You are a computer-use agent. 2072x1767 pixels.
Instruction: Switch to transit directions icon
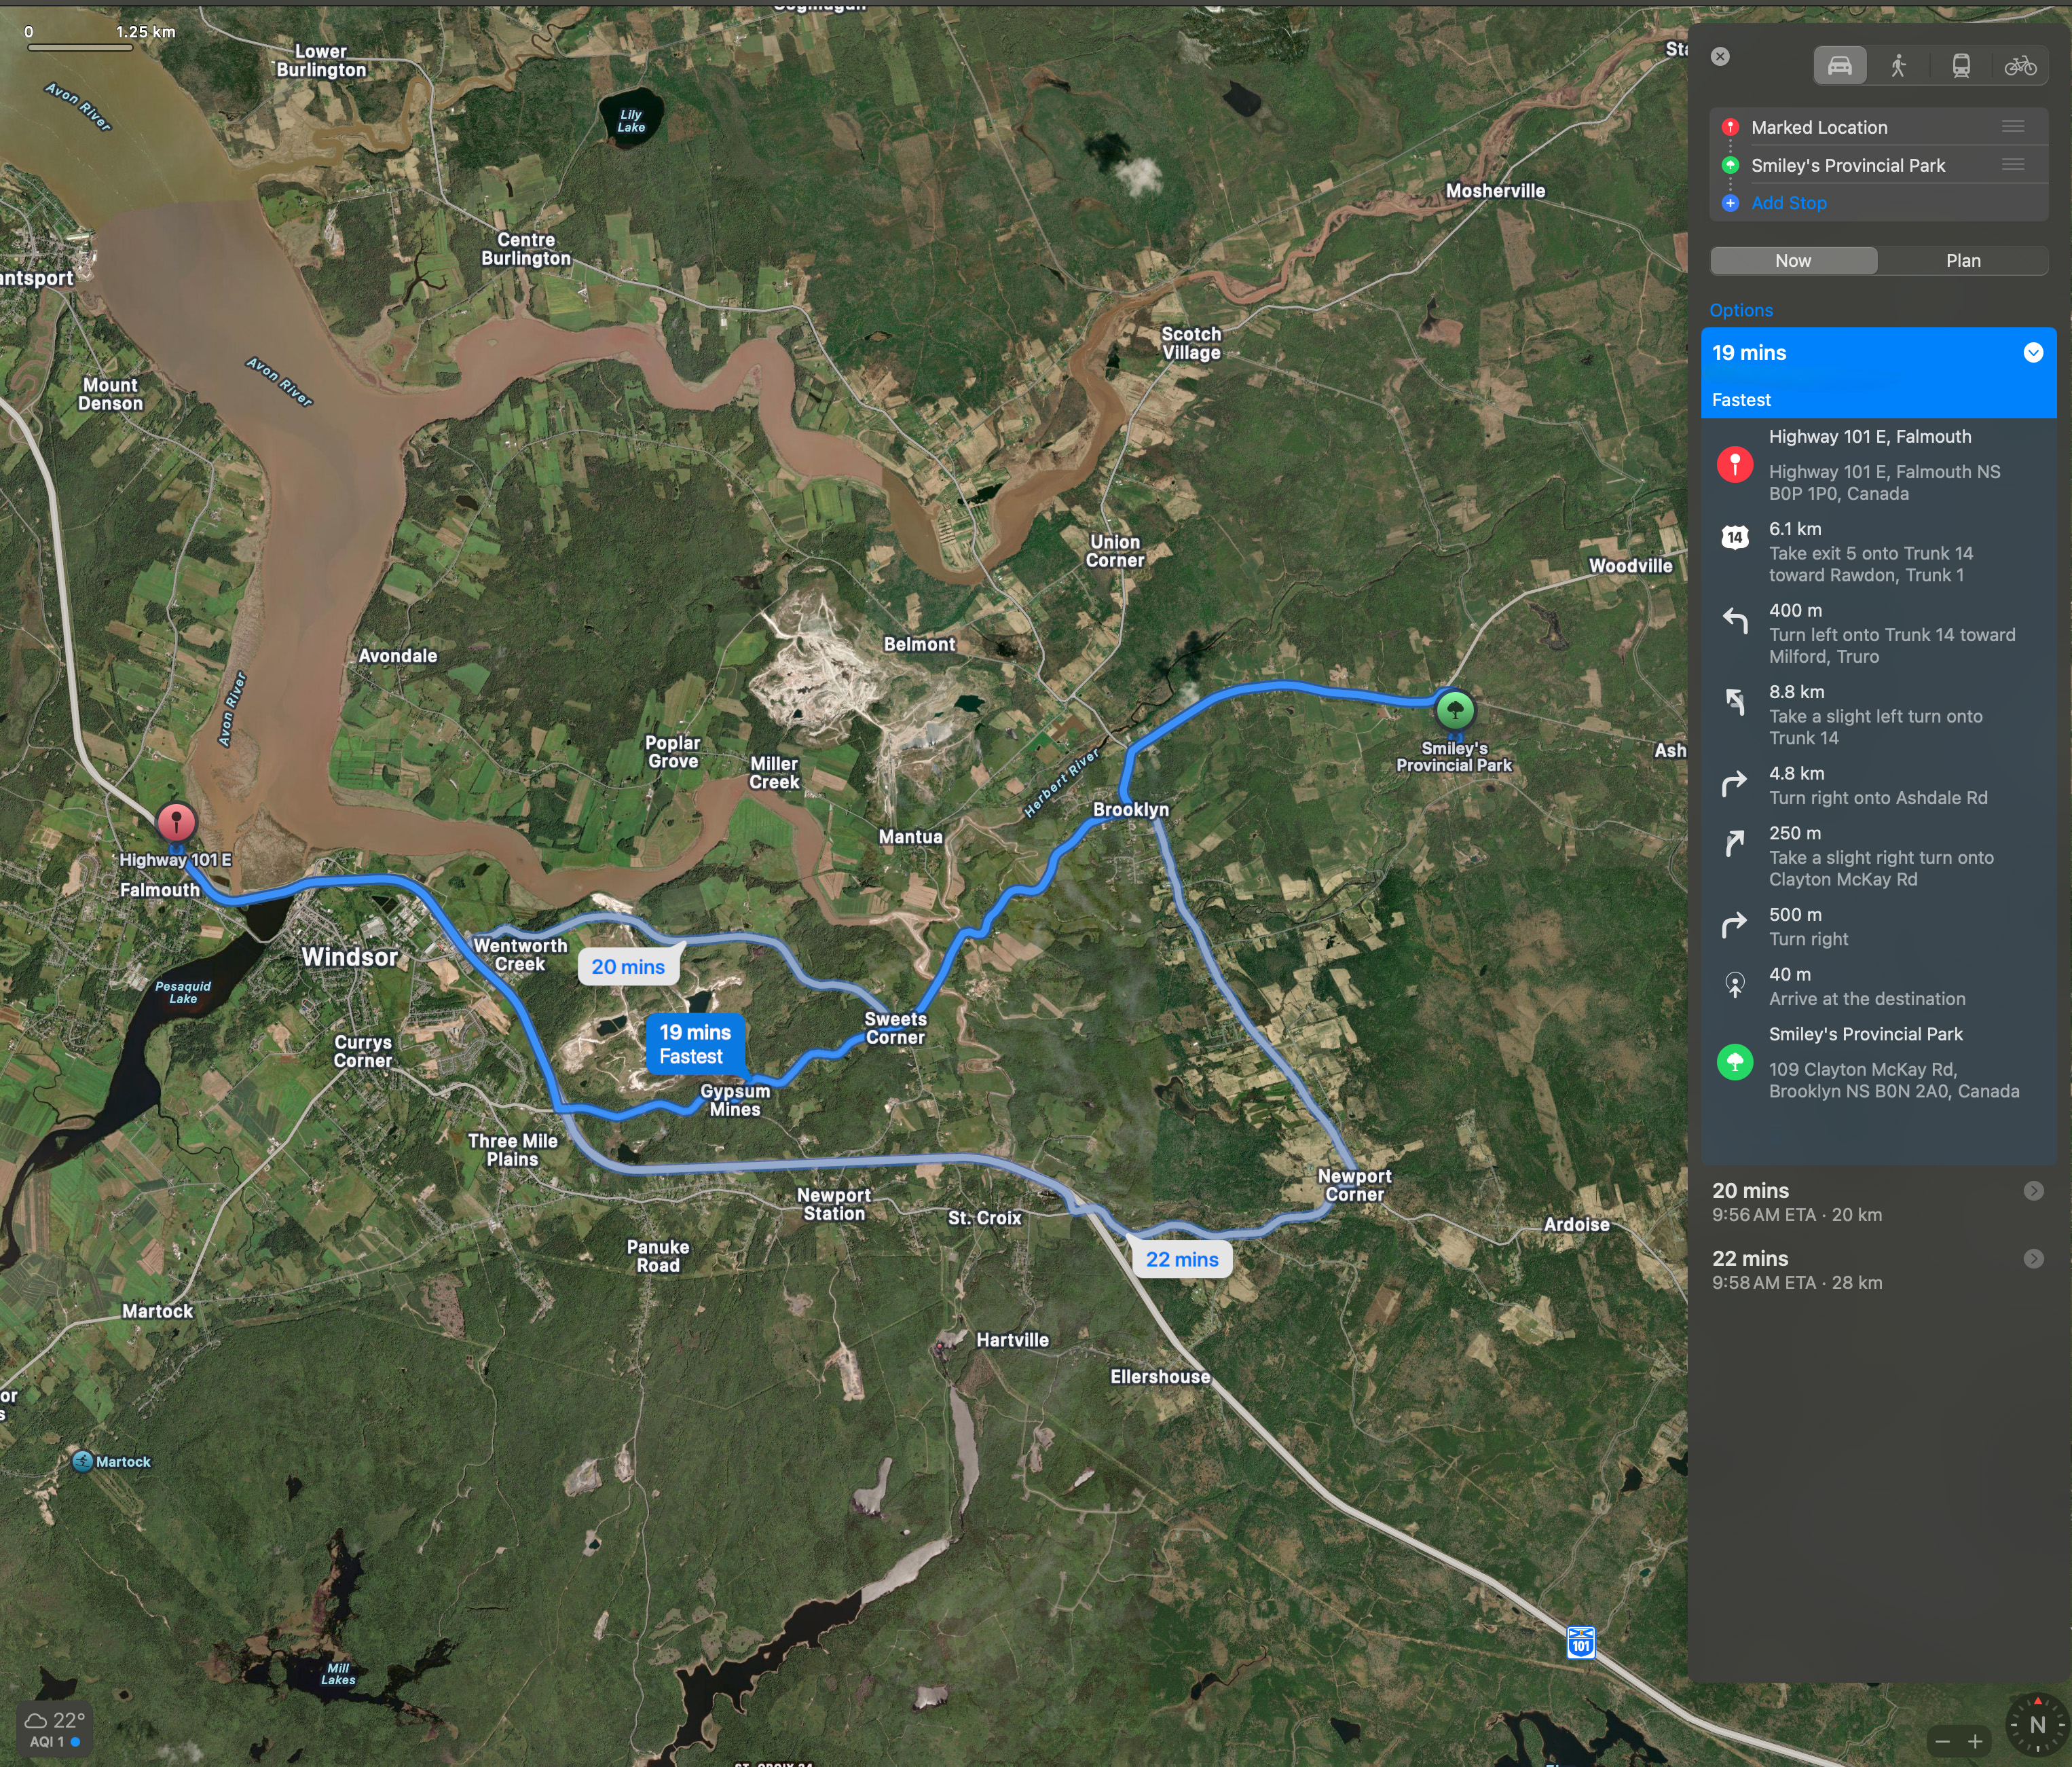(1961, 66)
